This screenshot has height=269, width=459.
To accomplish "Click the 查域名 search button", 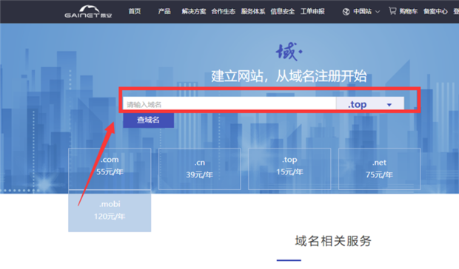I will coord(148,120).
